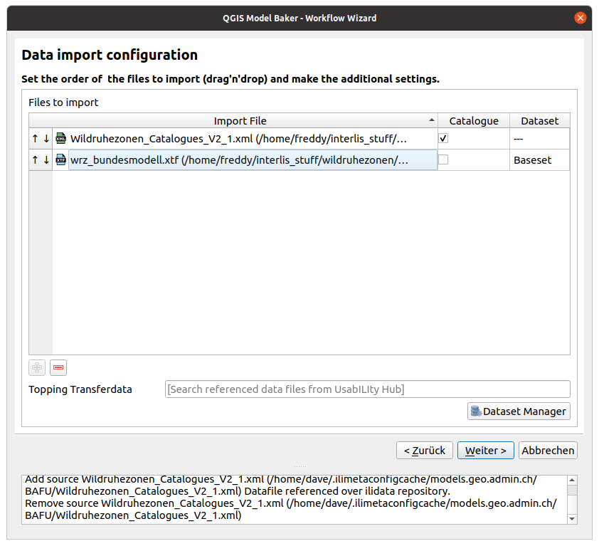Go to next step with Weiter
Image resolution: width=599 pixels, height=546 pixels.
point(485,451)
